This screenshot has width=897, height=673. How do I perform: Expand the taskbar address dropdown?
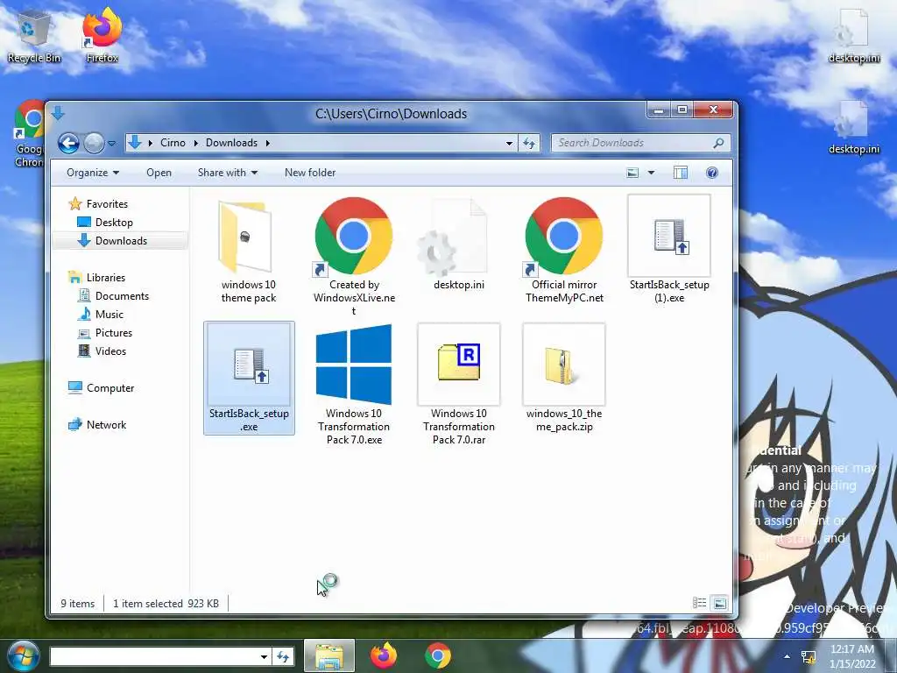point(263,656)
